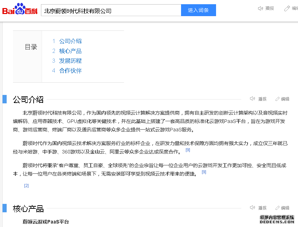Open the Baidu Baike logo homepage

point(20,9)
